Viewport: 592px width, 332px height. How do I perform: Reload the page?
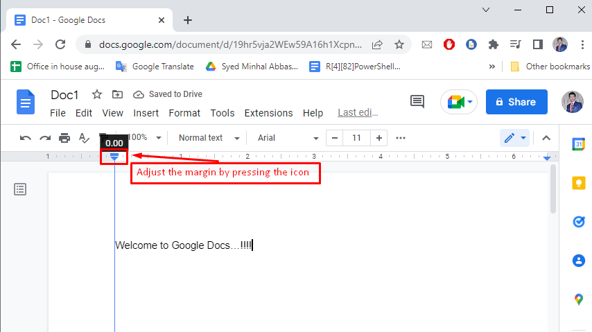(60, 44)
